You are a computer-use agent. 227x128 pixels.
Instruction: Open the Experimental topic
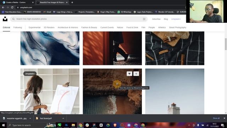[x=34, y=27]
